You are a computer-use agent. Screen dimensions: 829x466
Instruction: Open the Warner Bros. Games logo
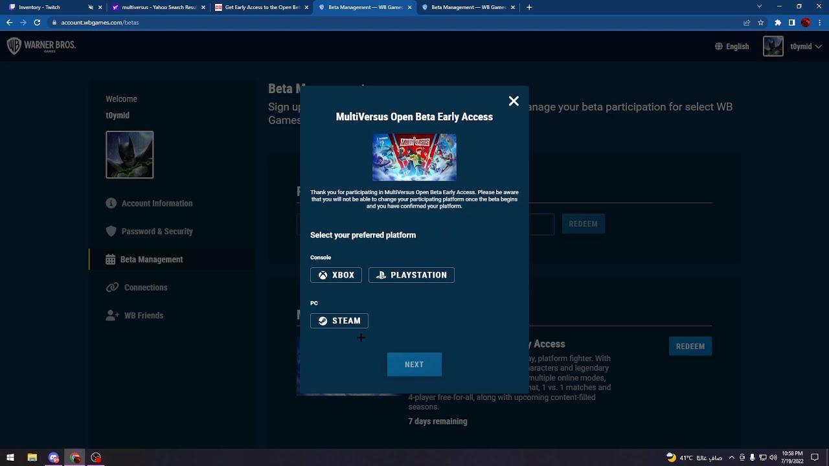(x=41, y=46)
